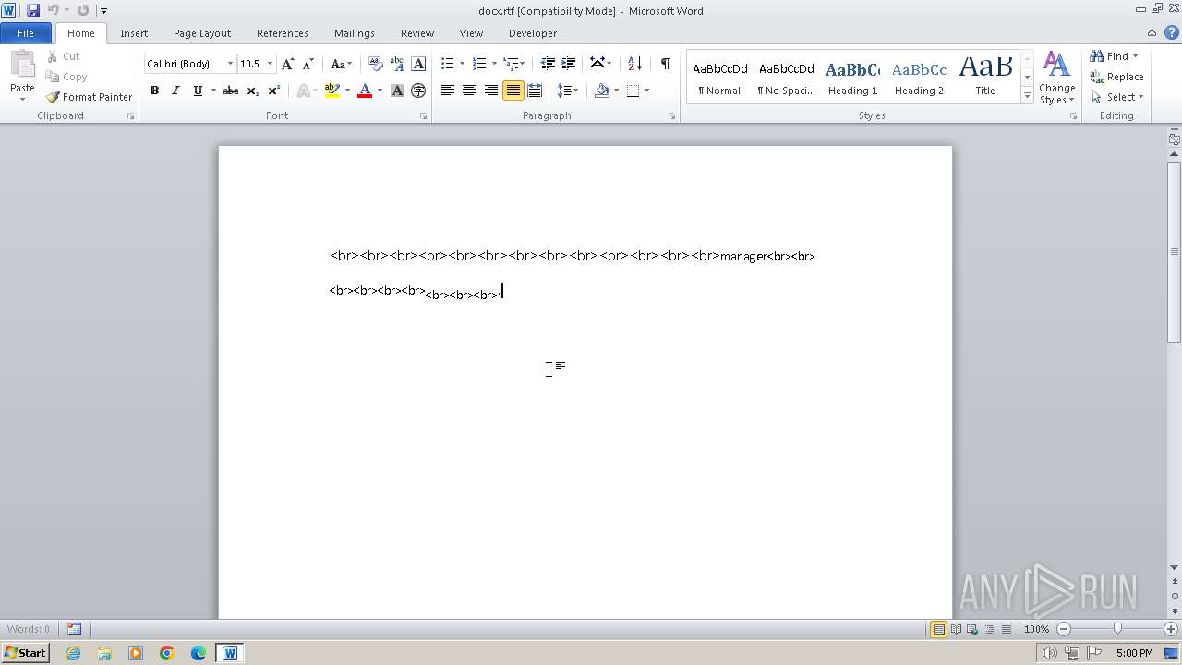This screenshot has width=1182, height=665.
Task: Align text right
Action: [x=491, y=91]
